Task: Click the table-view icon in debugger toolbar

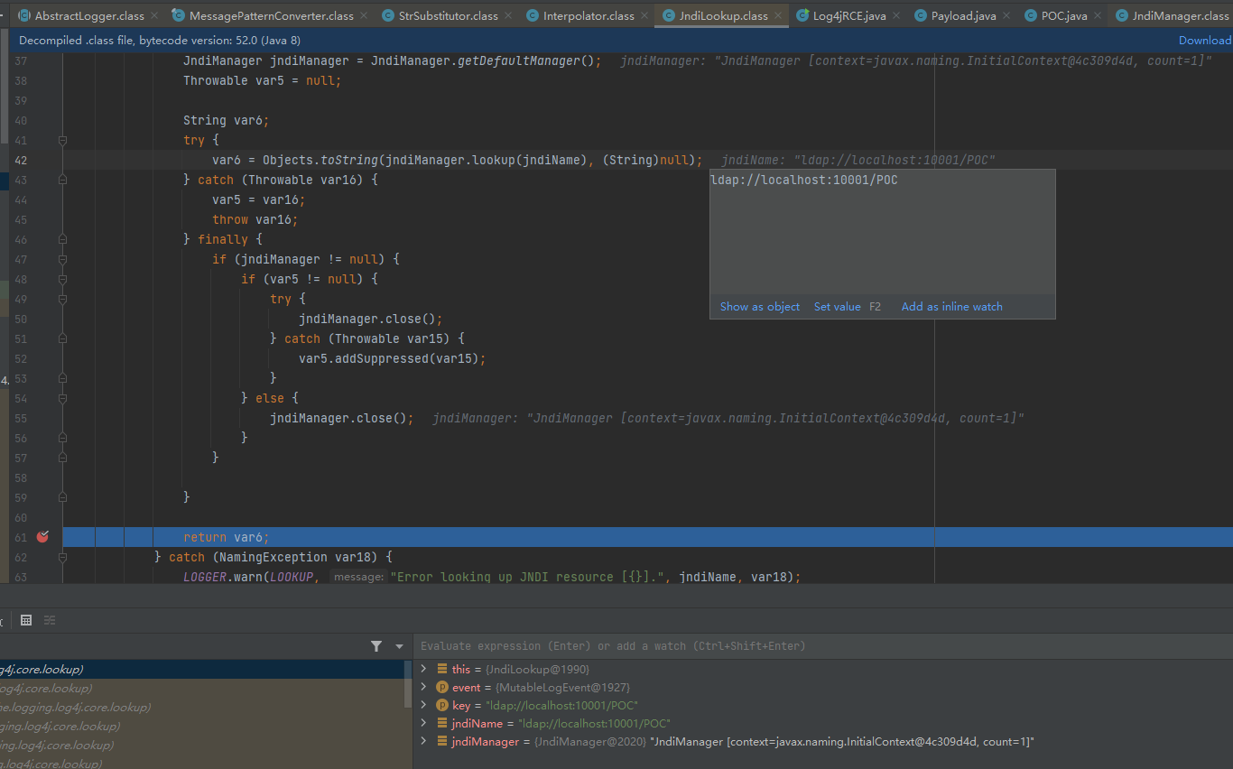Action: (26, 620)
